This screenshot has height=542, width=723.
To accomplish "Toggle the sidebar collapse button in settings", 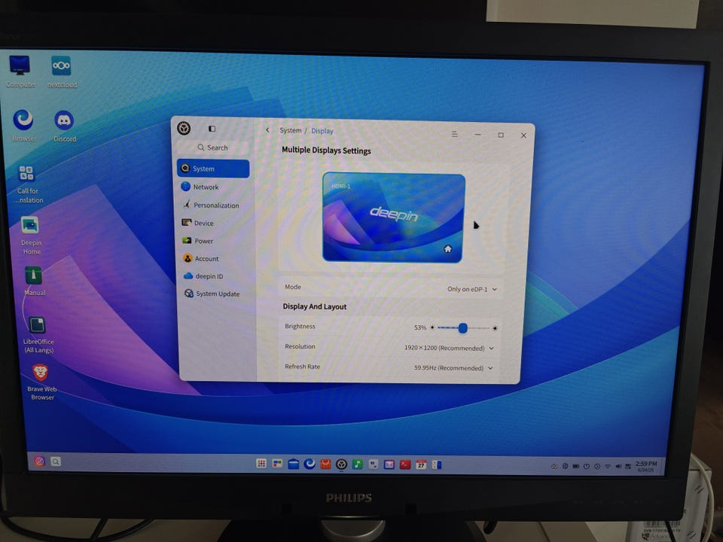I will tap(212, 129).
